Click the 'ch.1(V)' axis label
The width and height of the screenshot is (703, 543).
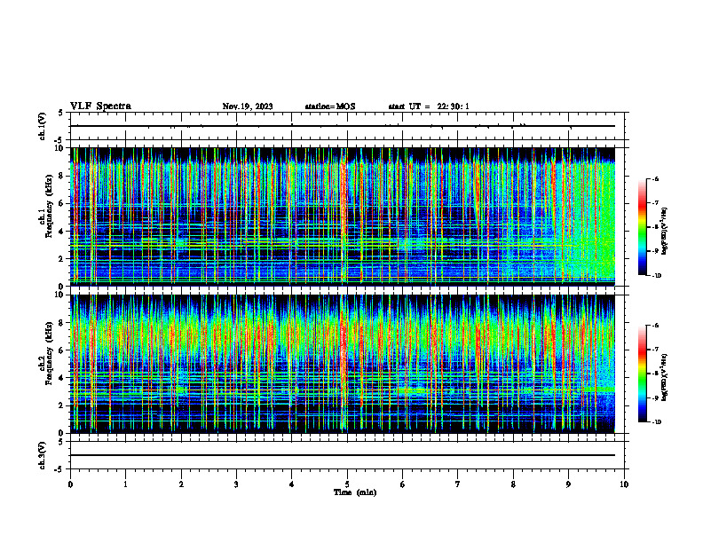(x=43, y=126)
